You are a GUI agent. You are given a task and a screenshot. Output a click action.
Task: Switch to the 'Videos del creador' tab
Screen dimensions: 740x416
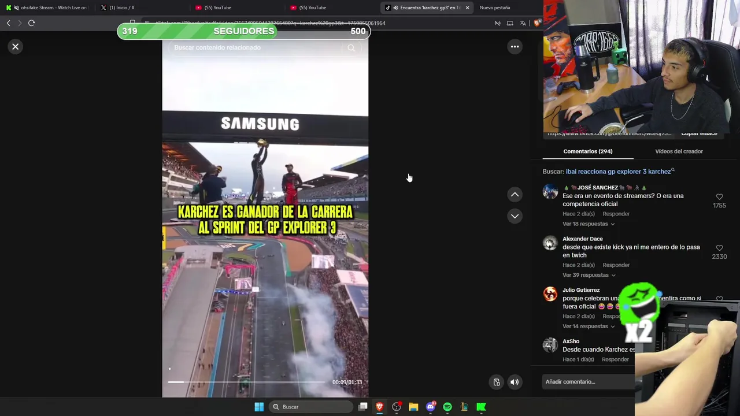tap(679, 151)
